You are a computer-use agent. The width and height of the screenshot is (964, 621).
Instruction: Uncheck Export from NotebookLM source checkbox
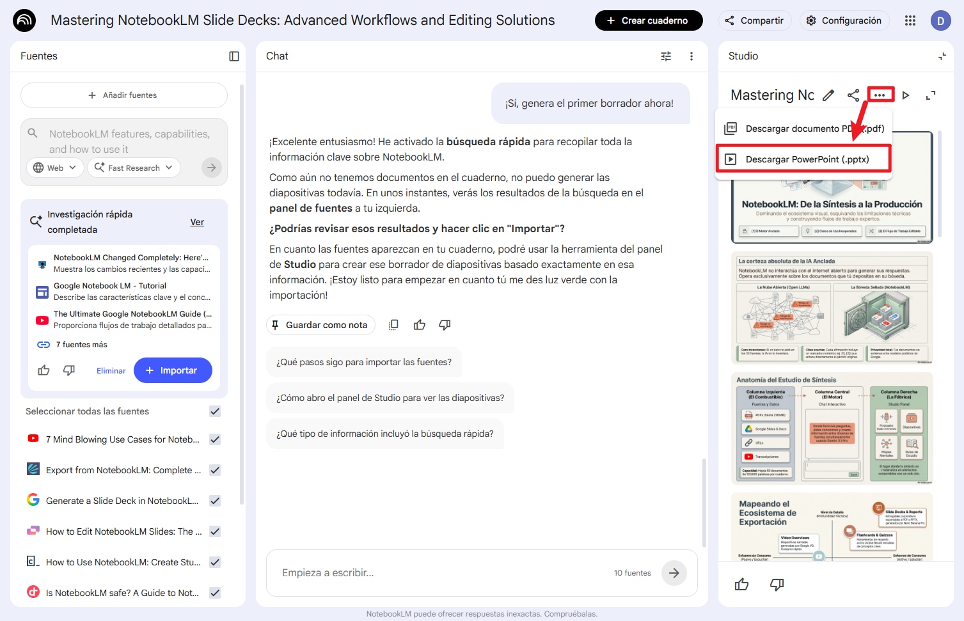pos(215,470)
